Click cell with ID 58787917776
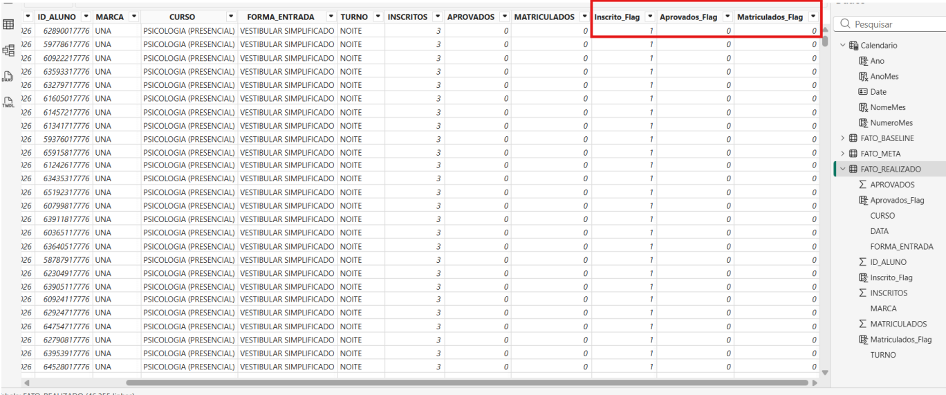 point(62,259)
